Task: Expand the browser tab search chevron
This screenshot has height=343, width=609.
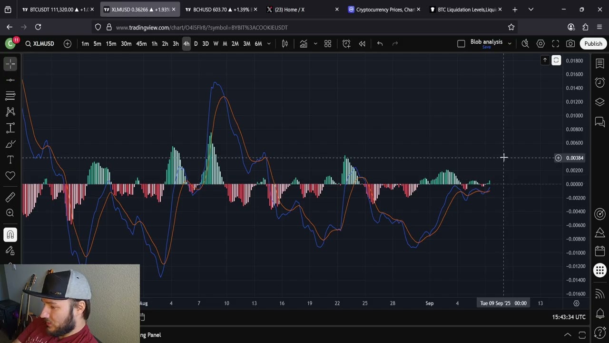Action: pos(530,10)
